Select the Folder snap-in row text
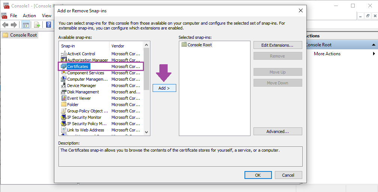 click(x=73, y=104)
